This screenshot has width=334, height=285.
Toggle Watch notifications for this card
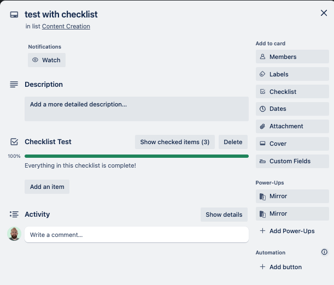pyautogui.click(x=46, y=60)
